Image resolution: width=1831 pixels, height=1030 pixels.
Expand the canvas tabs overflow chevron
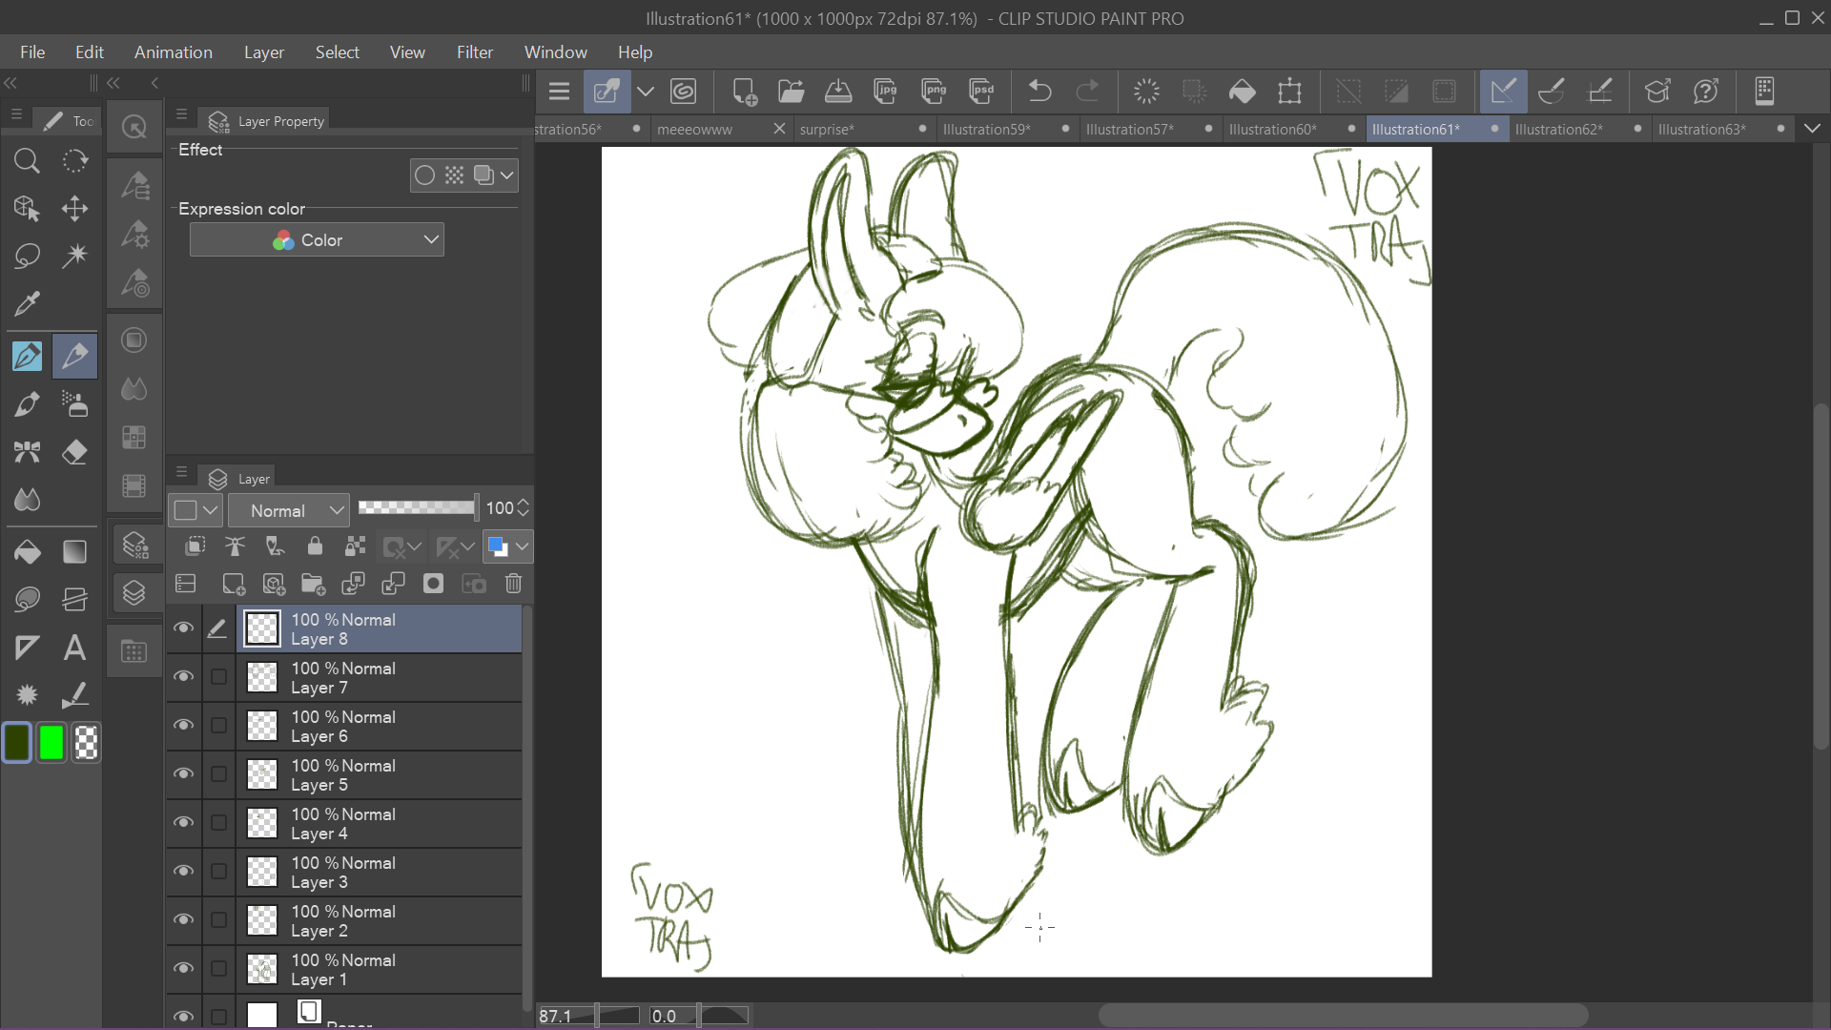[1812, 129]
